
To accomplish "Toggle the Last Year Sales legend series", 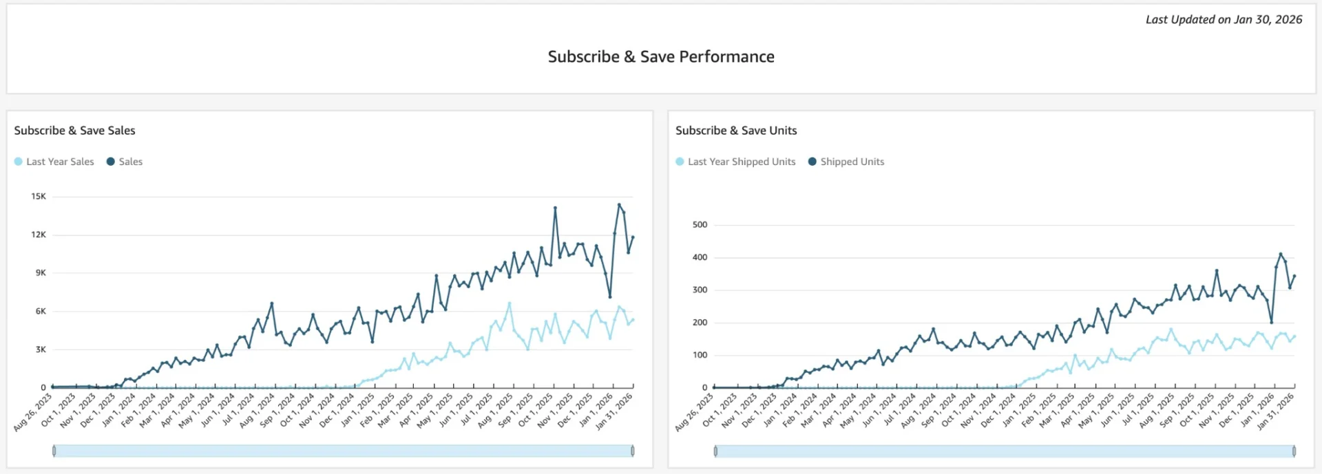I will click(x=54, y=162).
